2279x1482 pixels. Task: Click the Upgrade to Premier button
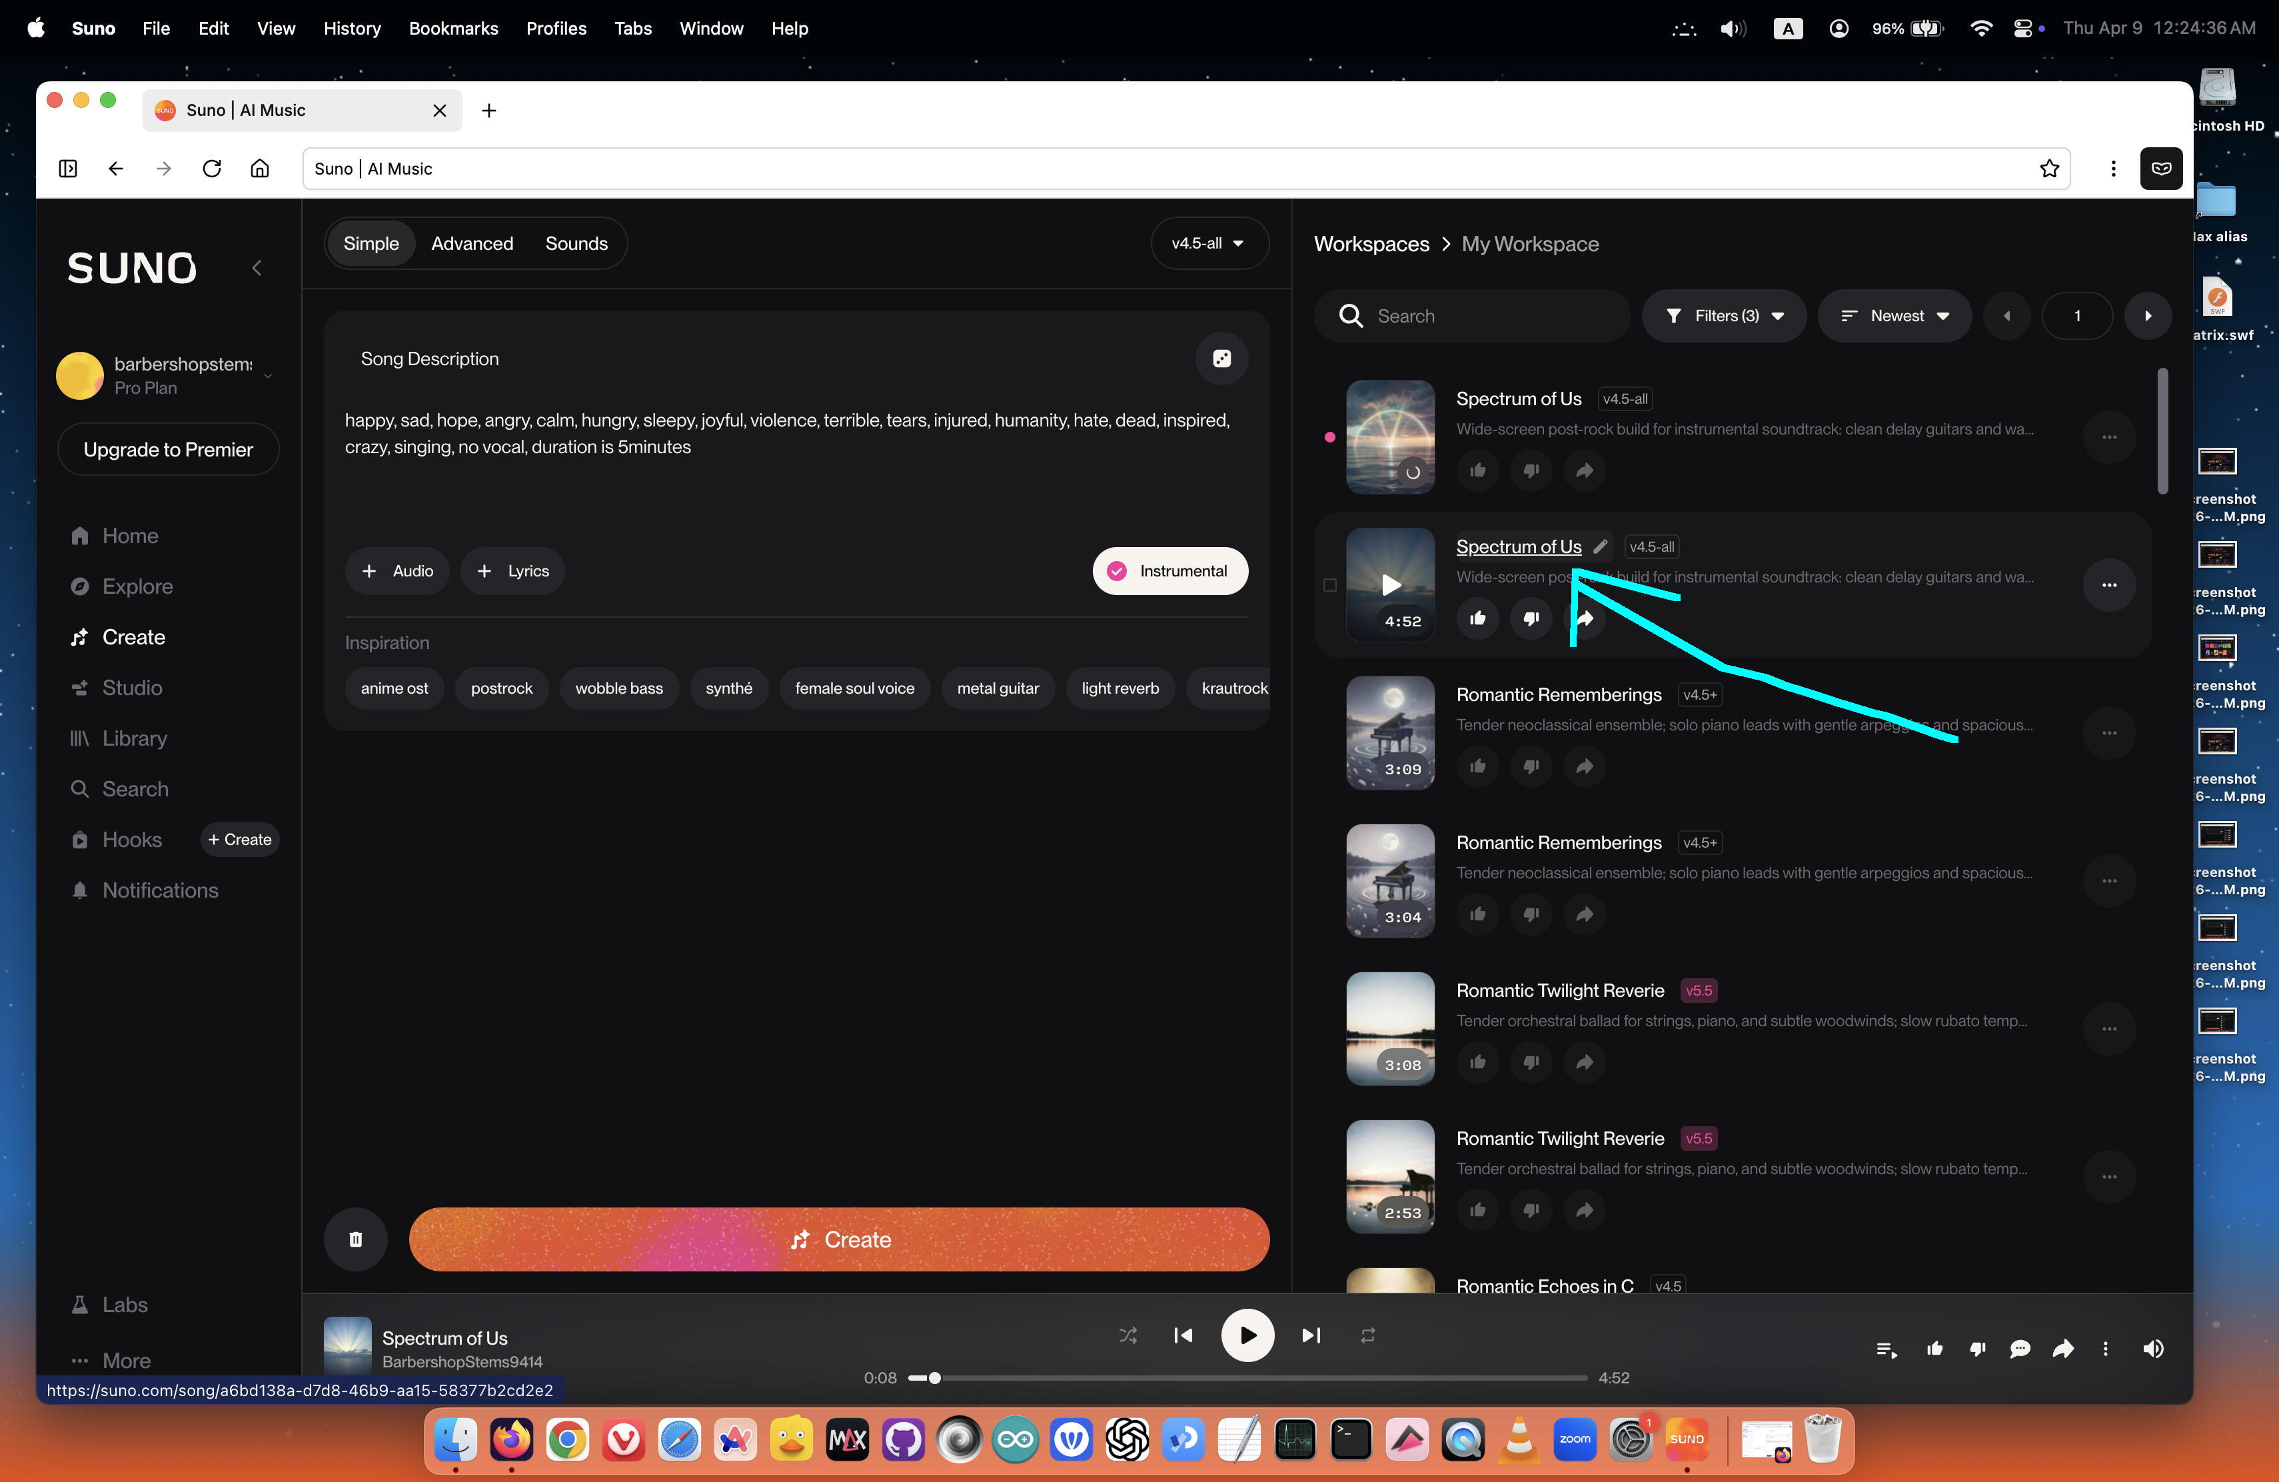tap(167, 449)
